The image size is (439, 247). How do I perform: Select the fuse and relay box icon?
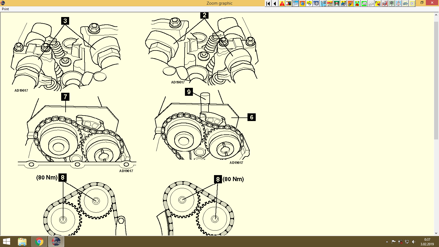pos(364,4)
